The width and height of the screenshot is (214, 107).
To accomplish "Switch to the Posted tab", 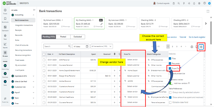I will 63,37.
